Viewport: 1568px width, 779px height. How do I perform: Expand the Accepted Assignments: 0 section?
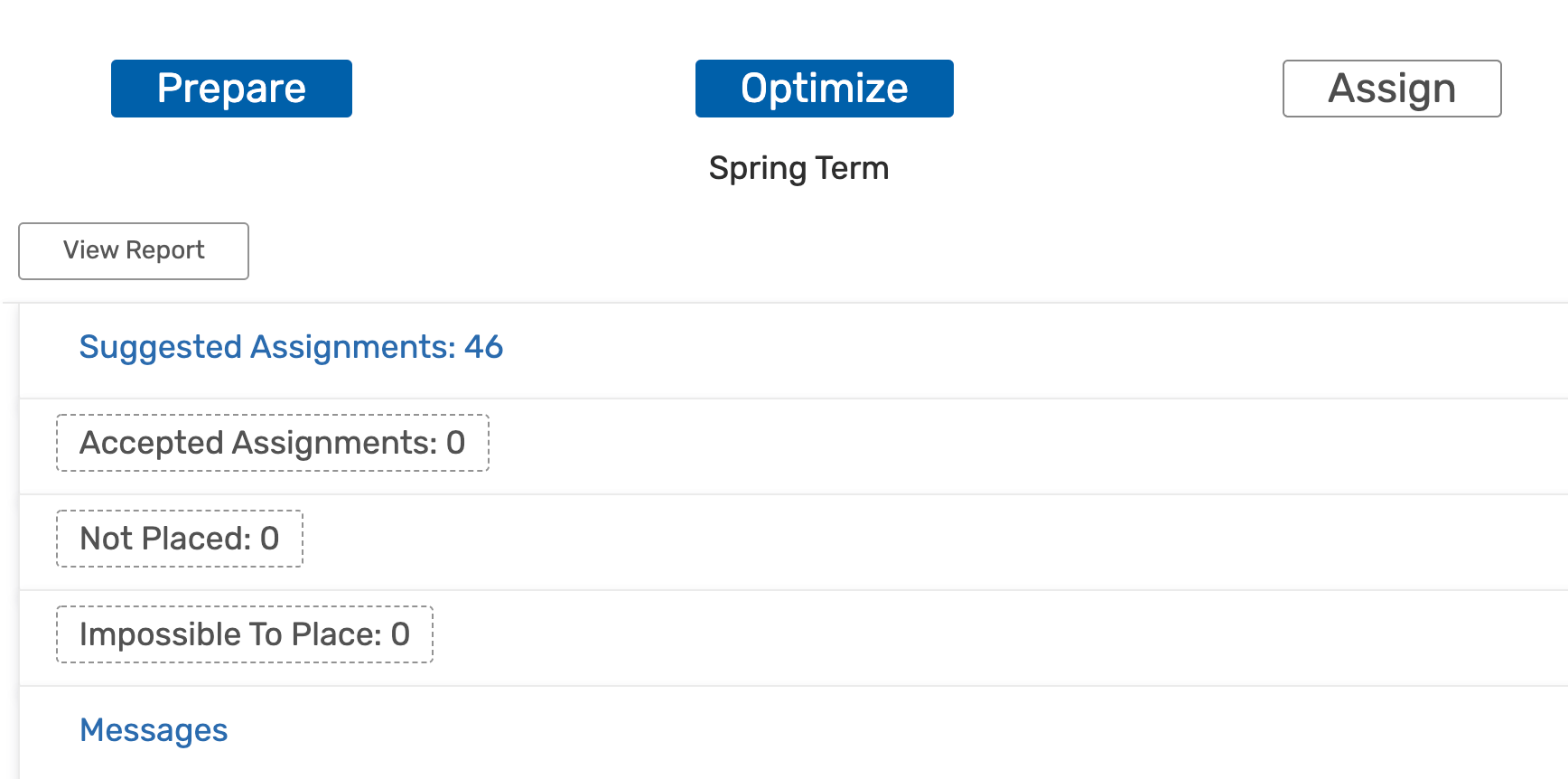pyautogui.click(x=272, y=443)
